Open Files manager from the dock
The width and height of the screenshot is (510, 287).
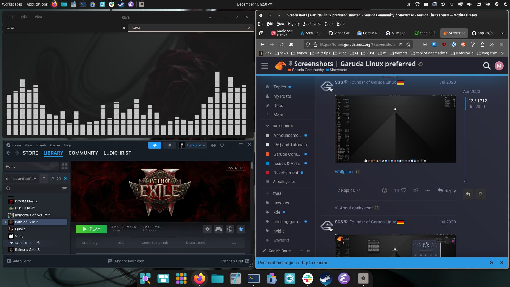pos(218,278)
